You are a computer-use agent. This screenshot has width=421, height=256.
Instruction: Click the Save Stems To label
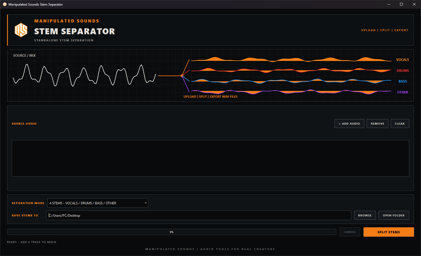[25, 215]
